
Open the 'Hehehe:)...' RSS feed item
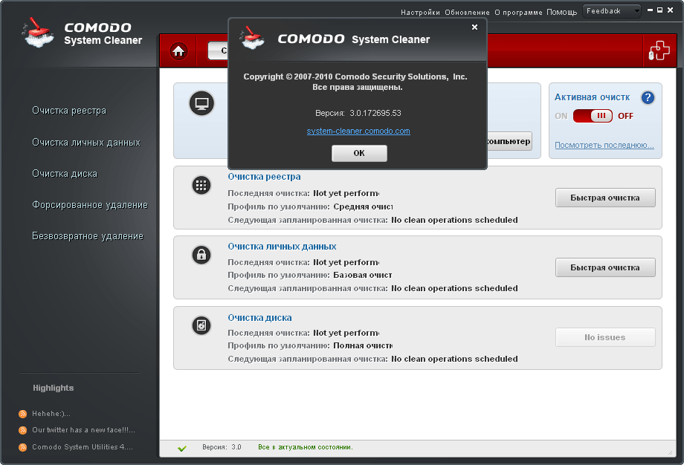click(51, 414)
